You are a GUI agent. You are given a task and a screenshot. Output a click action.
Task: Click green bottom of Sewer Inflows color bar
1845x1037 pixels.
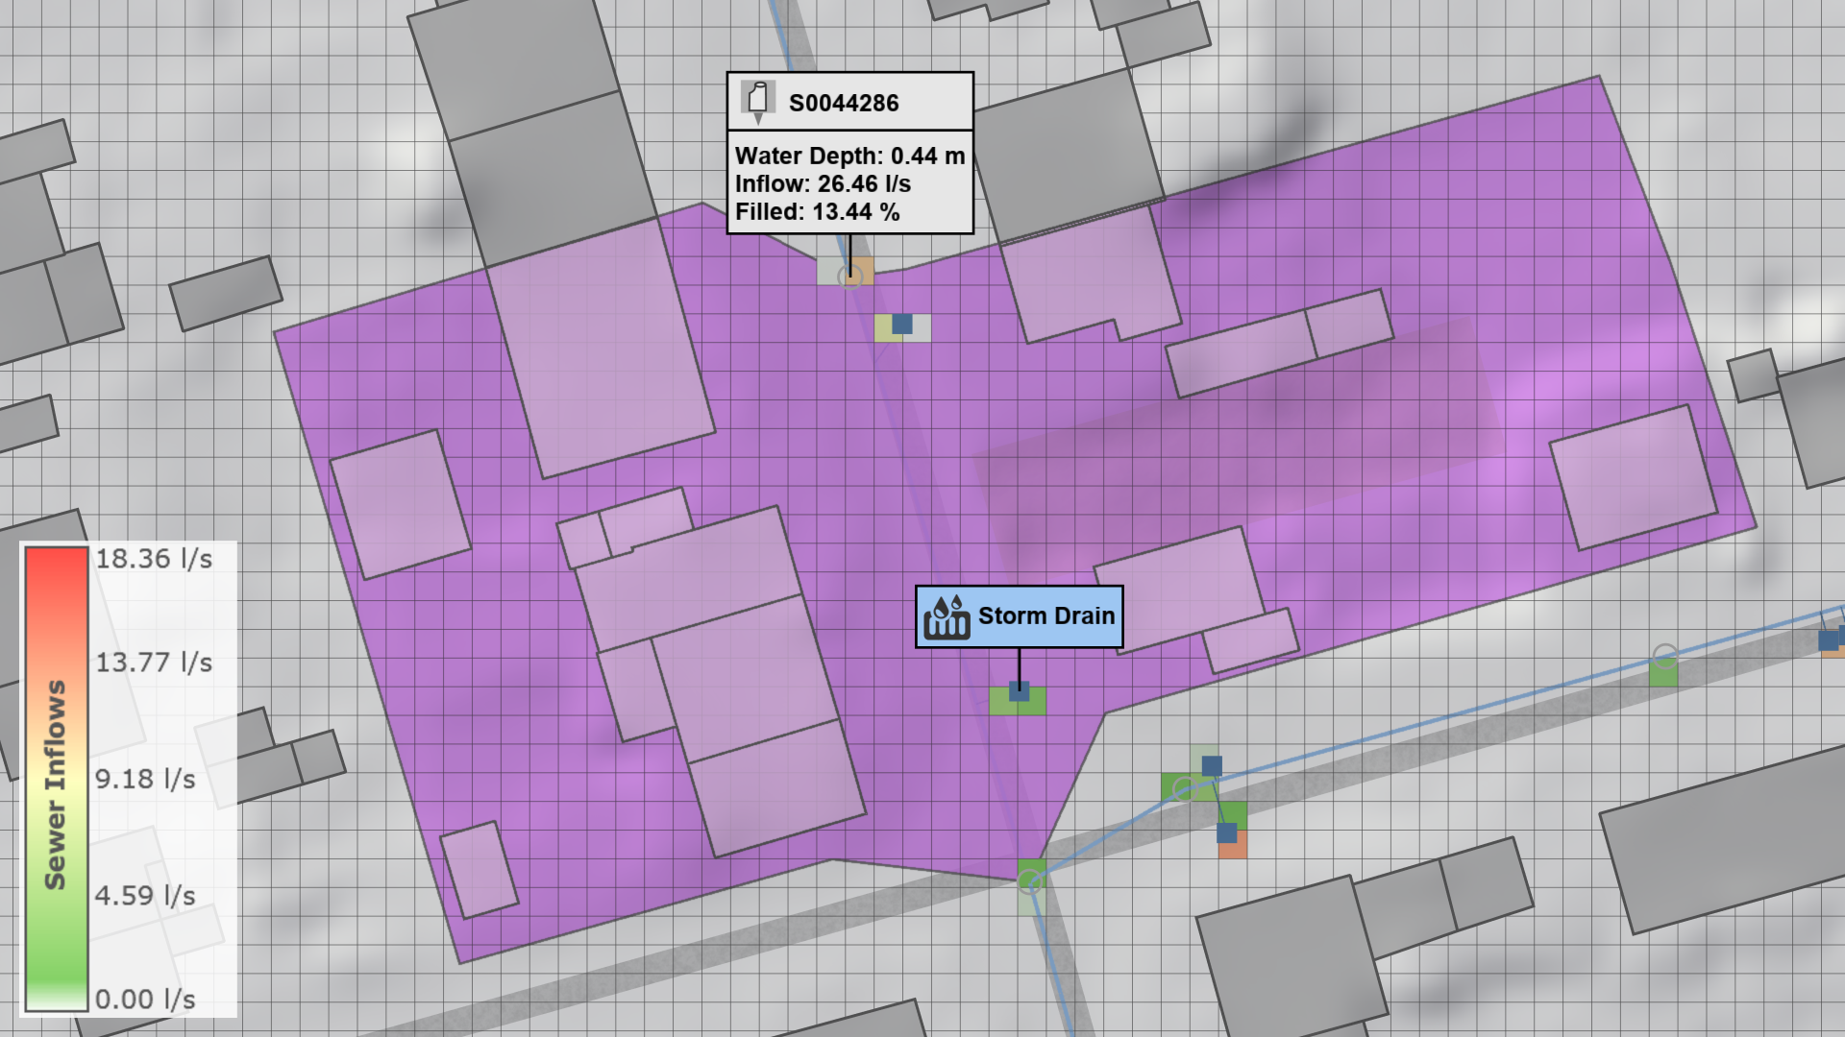coord(56,989)
